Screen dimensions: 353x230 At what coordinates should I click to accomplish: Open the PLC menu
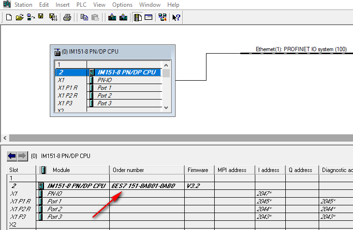pos(82,5)
